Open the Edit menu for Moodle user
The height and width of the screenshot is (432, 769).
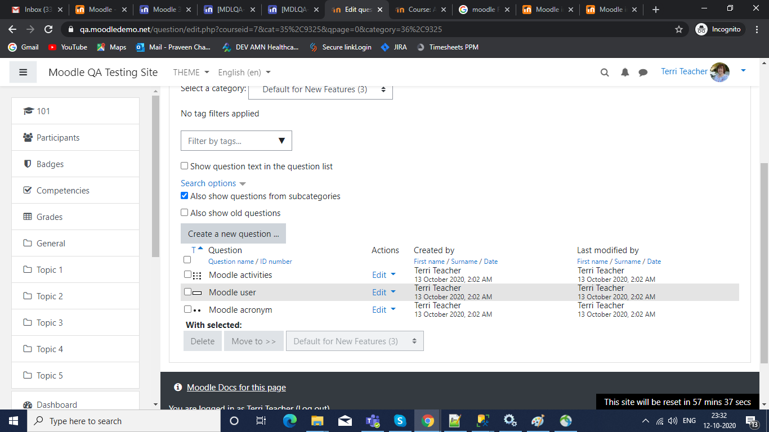point(384,292)
